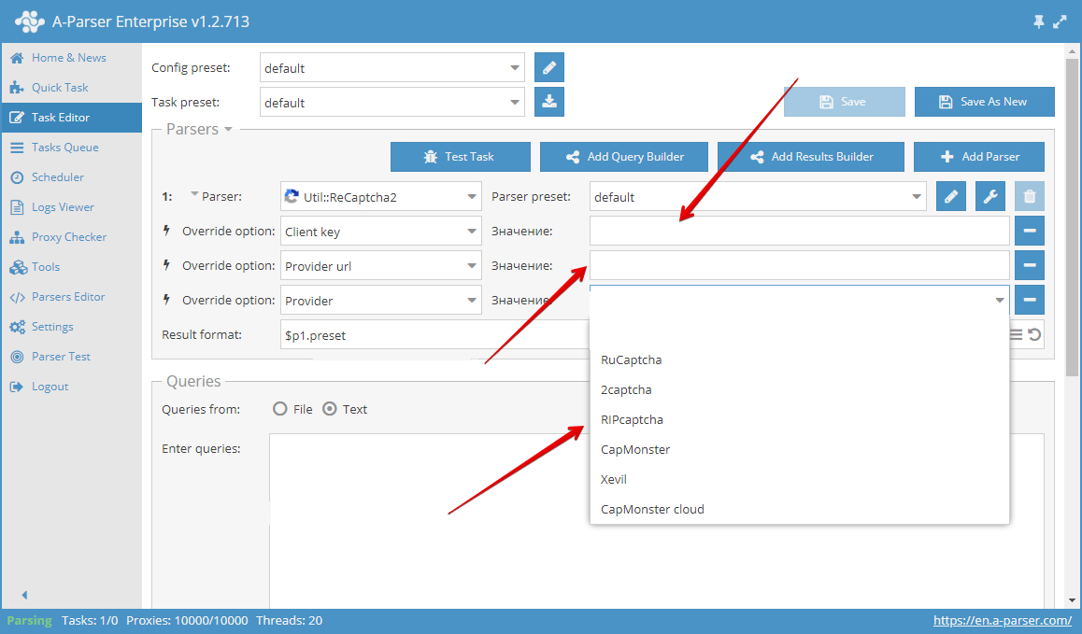
Task: Click the Save As New button
Action: click(x=984, y=102)
